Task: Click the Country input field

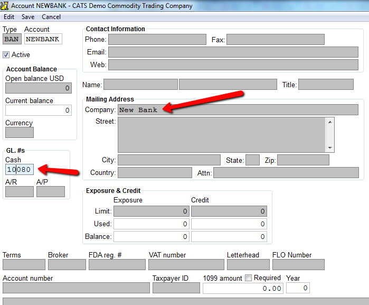Action: pos(155,173)
